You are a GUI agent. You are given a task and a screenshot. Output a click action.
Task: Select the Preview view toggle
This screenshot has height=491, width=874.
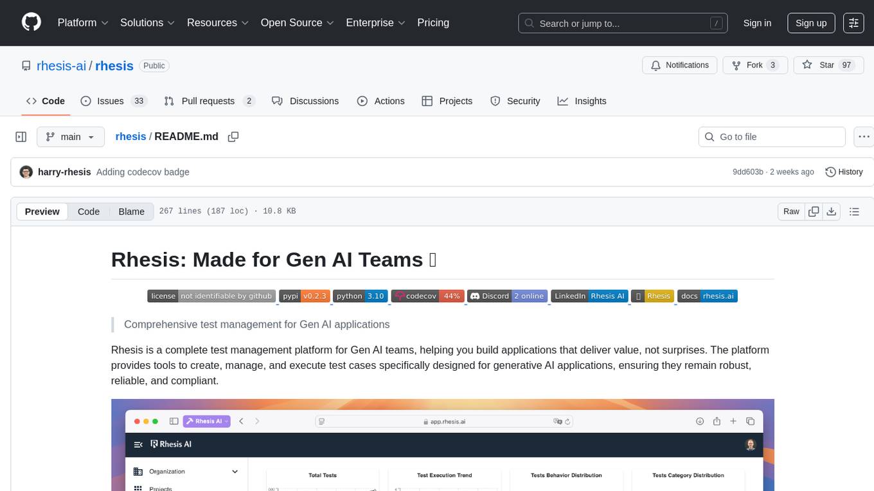pyautogui.click(x=42, y=211)
